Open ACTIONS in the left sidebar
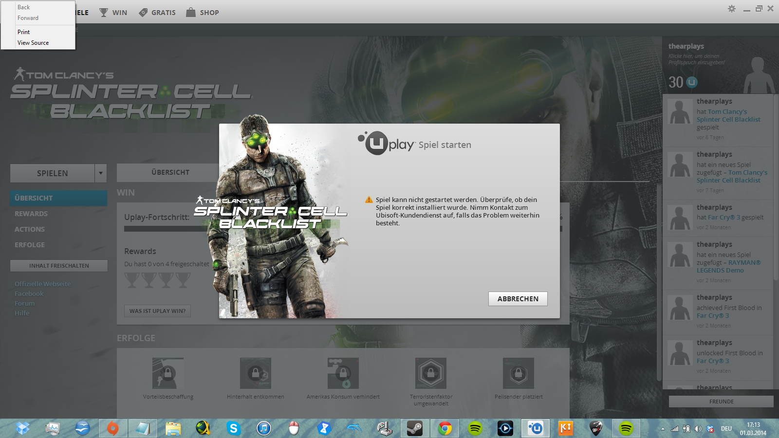The width and height of the screenshot is (779, 438). click(x=30, y=229)
